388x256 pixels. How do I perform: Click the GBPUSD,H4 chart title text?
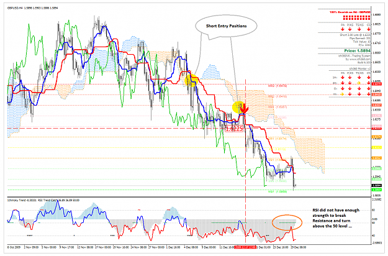pos(15,8)
